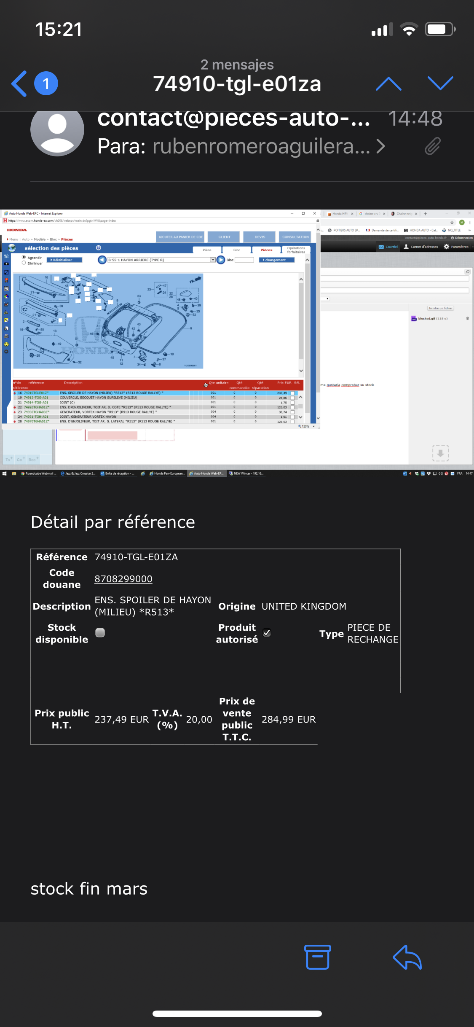Switch to the Opérations forfaitaires tab
Image resolution: width=474 pixels, height=1027 pixels.
pyautogui.click(x=296, y=250)
